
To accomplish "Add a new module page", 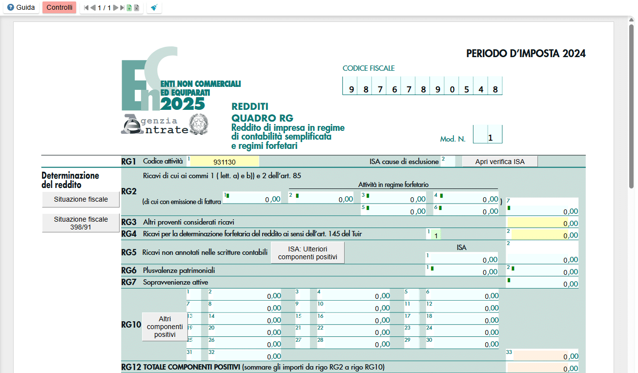I will [129, 8].
